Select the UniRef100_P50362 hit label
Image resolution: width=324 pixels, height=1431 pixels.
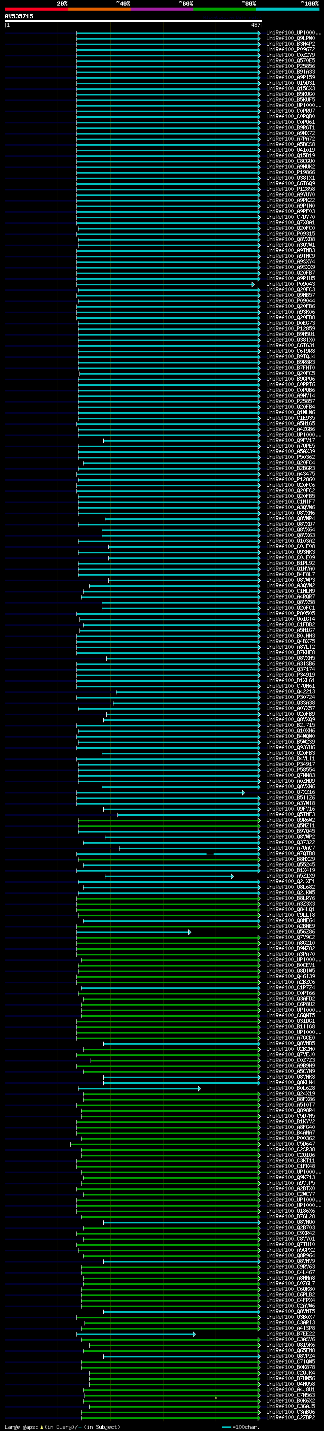coord(291,457)
